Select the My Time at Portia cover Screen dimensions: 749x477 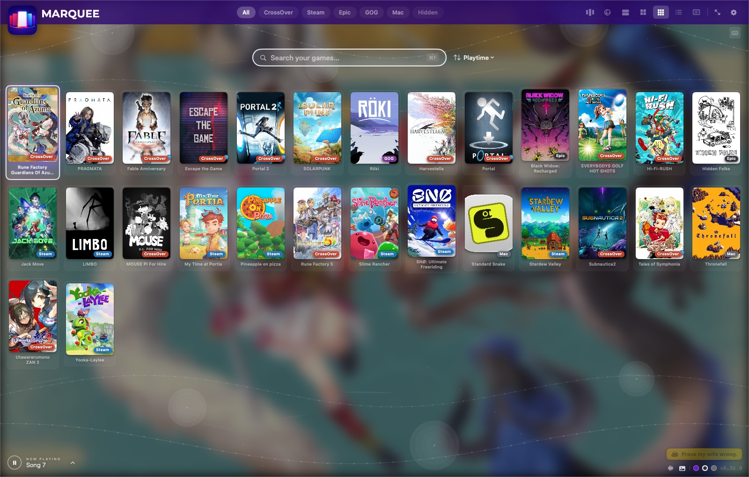204,223
